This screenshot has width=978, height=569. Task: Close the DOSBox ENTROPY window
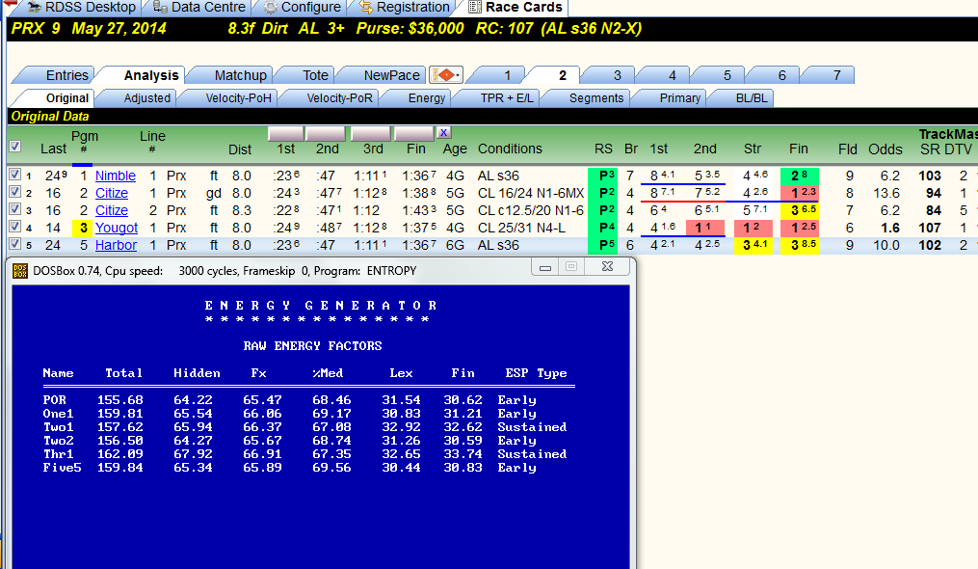pos(607,267)
